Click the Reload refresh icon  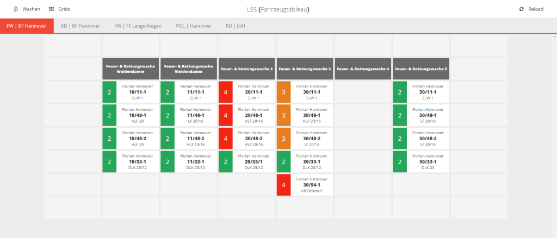(x=522, y=9)
